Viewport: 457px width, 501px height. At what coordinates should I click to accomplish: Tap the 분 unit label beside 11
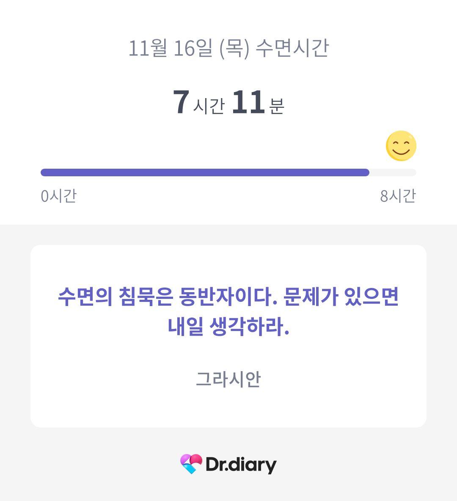pyautogui.click(x=277, y=106)
